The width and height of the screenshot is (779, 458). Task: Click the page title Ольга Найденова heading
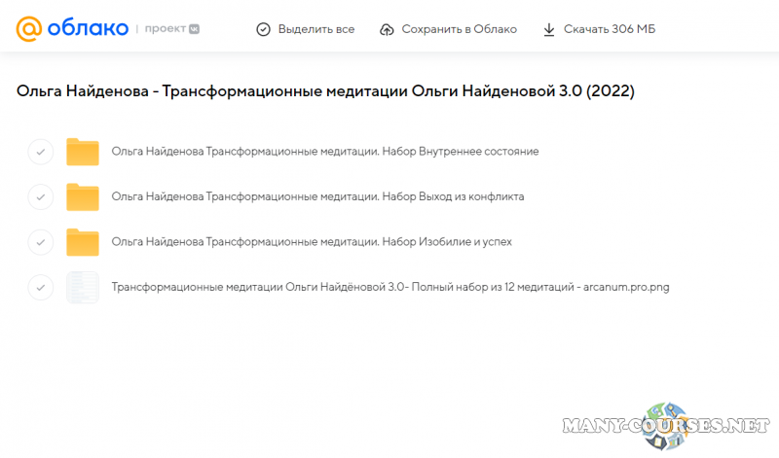point(325,91)
